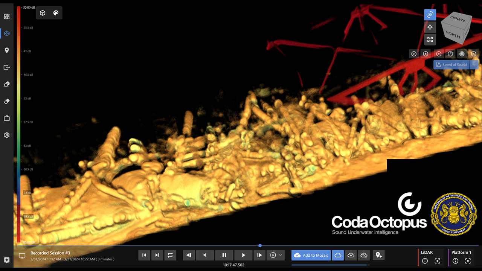The height and width of the screenshot is (271, 482).
Task: Play the session in reverse
Action: 205,255
